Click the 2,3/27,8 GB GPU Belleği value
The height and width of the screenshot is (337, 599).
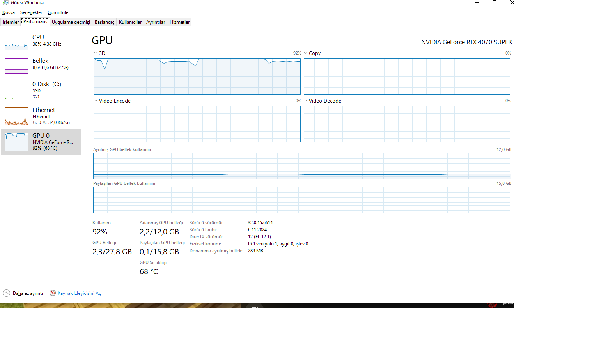click(x=112, y=252)
